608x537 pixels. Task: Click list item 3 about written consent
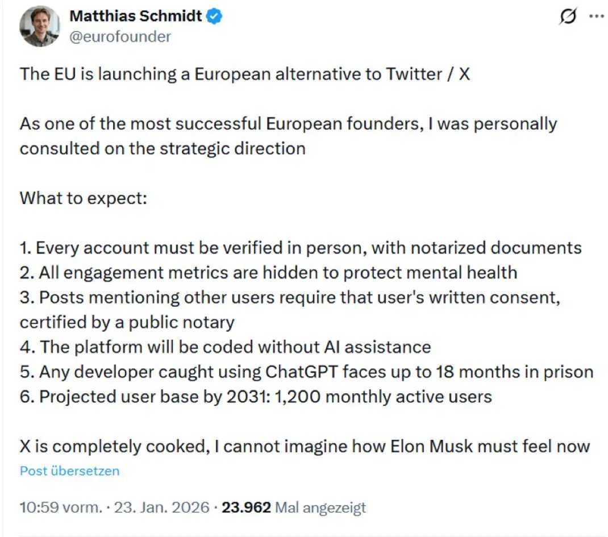[290, 298]
